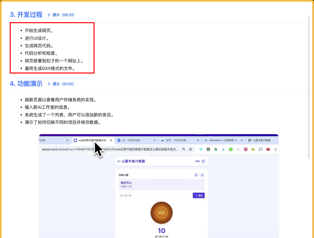
Task: Click text 演示了如何切换不同的项目并保存数据。
Action: (x=63, y=122)
